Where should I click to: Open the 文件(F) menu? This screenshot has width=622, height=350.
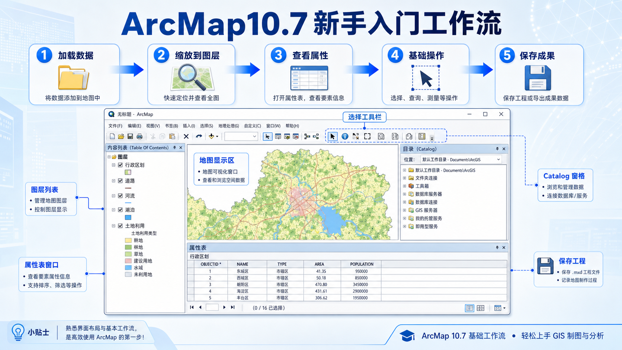tap(115, 126)
